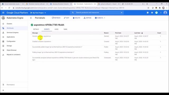Click the Kubernetes Engine hexagon logo
The width and height of the screenshot is (169, 95).
click(3, 18)
